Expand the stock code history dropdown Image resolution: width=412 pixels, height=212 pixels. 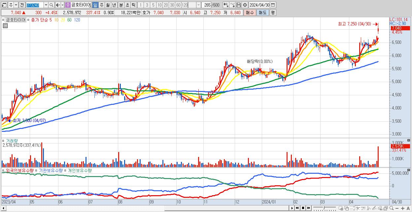(x=46, y=5)
